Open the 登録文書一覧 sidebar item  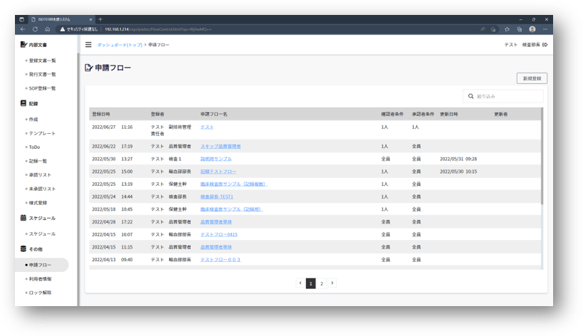pos(43,61)
